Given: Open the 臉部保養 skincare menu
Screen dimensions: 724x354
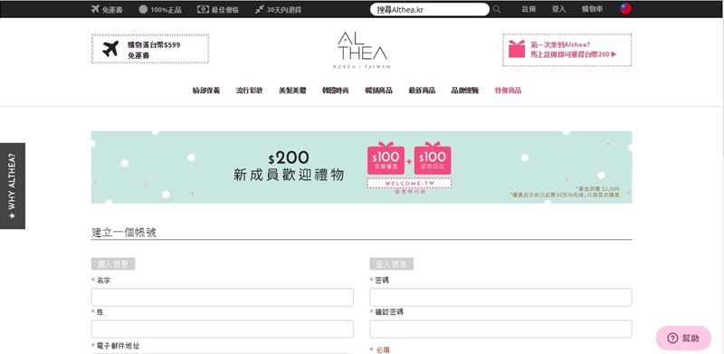Looking at the screenshot, I should 206,91.
